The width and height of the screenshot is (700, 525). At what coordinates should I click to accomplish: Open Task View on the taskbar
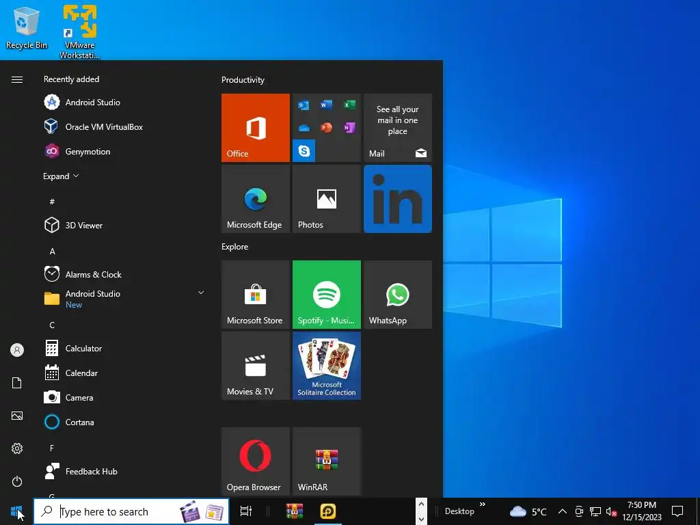(x=246, y=511)
